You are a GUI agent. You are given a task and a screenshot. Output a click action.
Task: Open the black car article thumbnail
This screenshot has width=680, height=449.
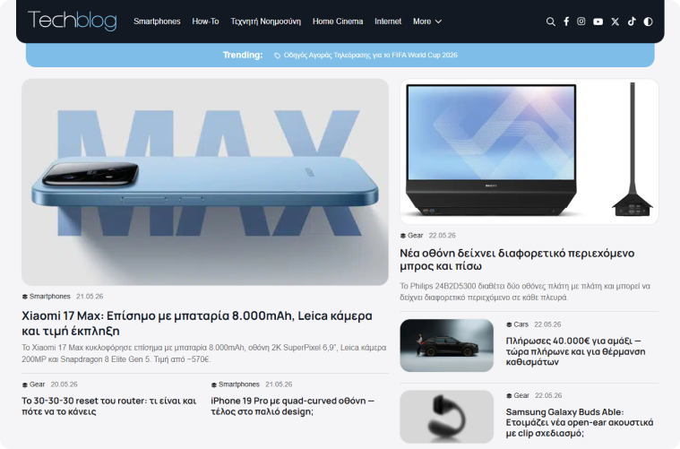[x=447, y=345]
